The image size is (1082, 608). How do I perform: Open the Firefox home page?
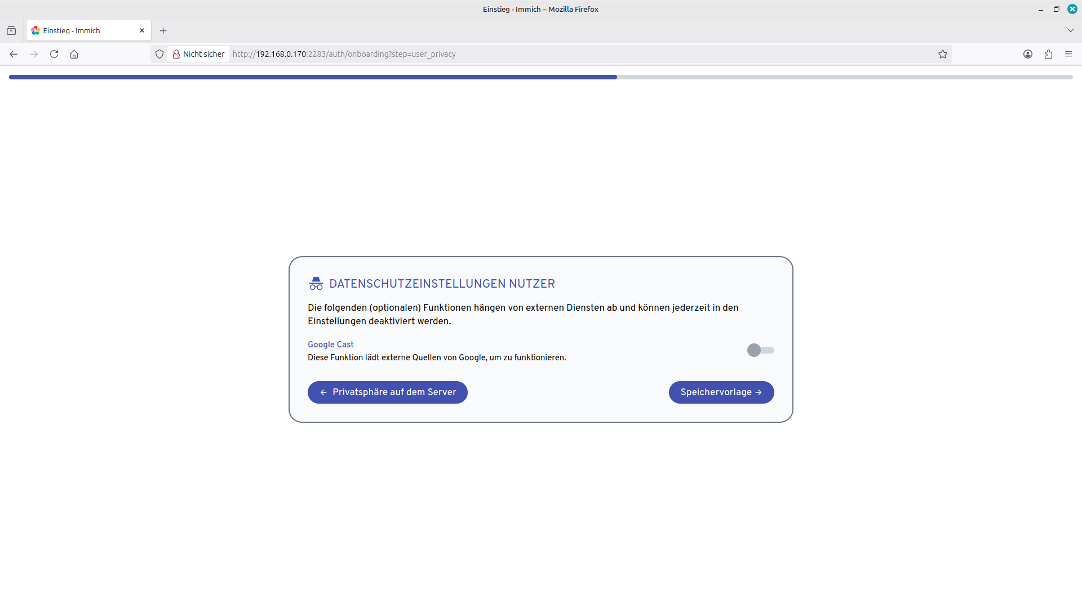tap(74, 54)
